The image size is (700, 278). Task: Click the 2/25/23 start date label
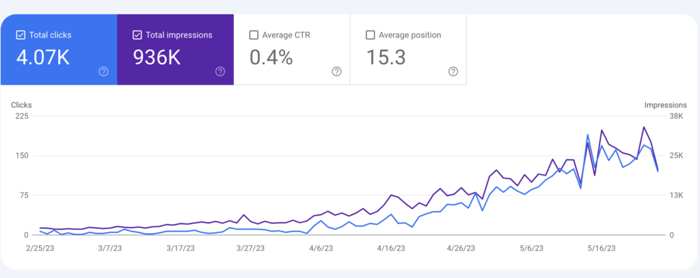click(40, 249)
